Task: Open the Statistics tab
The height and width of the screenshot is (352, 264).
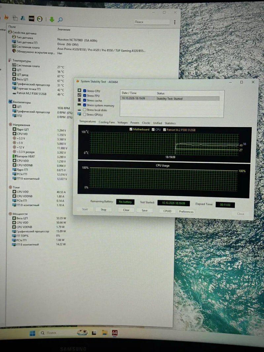Action: pos(170,123)
